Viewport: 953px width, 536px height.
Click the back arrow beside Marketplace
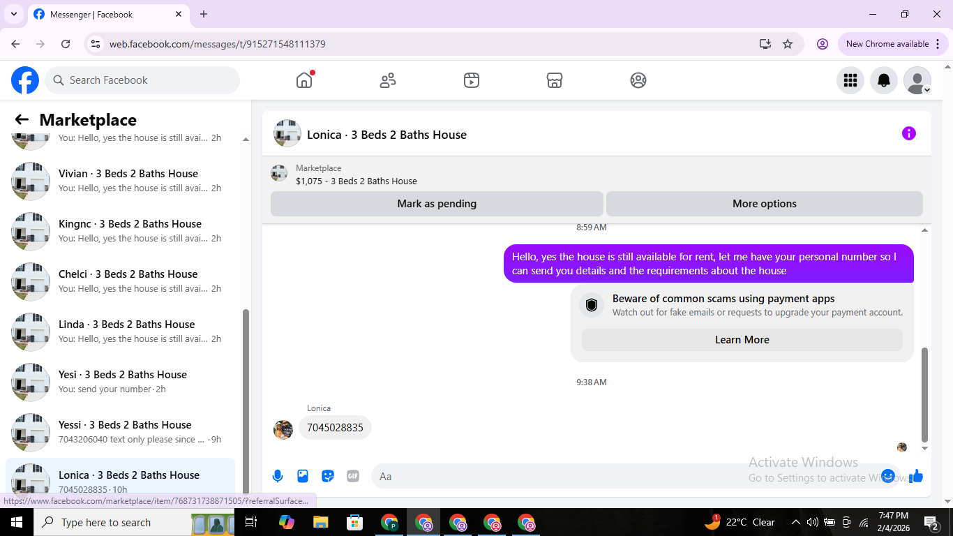[x=22, y=120]
